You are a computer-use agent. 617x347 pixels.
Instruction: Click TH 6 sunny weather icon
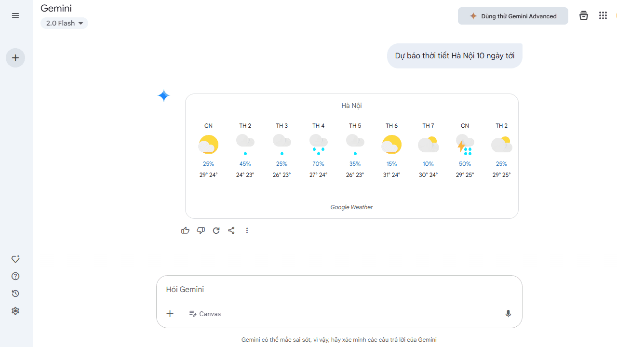click(x=391, y=145)
